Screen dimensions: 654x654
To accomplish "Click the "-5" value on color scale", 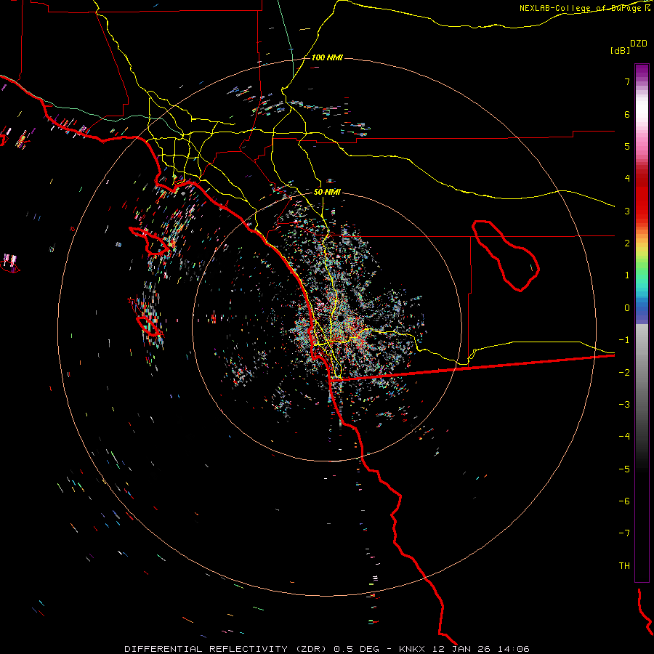I will pos(624,469).
